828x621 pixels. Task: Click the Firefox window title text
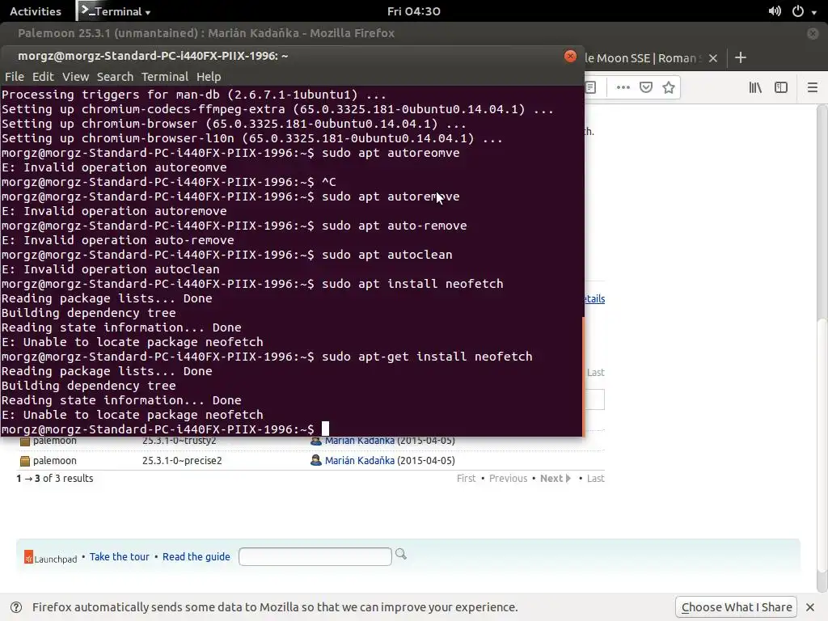(x=206, y=33)
